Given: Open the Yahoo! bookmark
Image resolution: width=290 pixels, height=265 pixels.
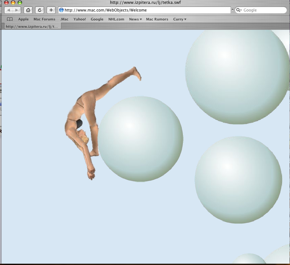Looking at the screenshot, I should pyautogui.click(x=80, y=19).
